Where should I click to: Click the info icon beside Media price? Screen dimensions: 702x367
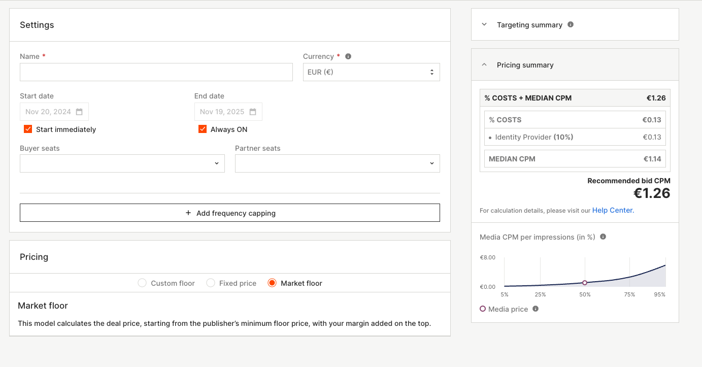[x=536, y=309]
